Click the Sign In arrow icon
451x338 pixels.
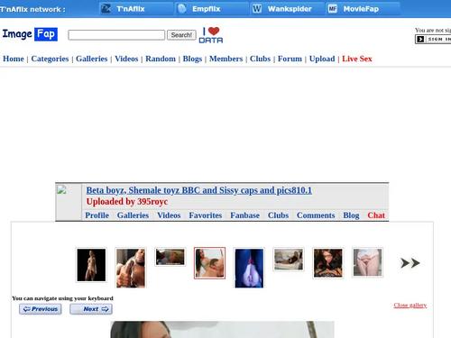[x=420, y=39]
